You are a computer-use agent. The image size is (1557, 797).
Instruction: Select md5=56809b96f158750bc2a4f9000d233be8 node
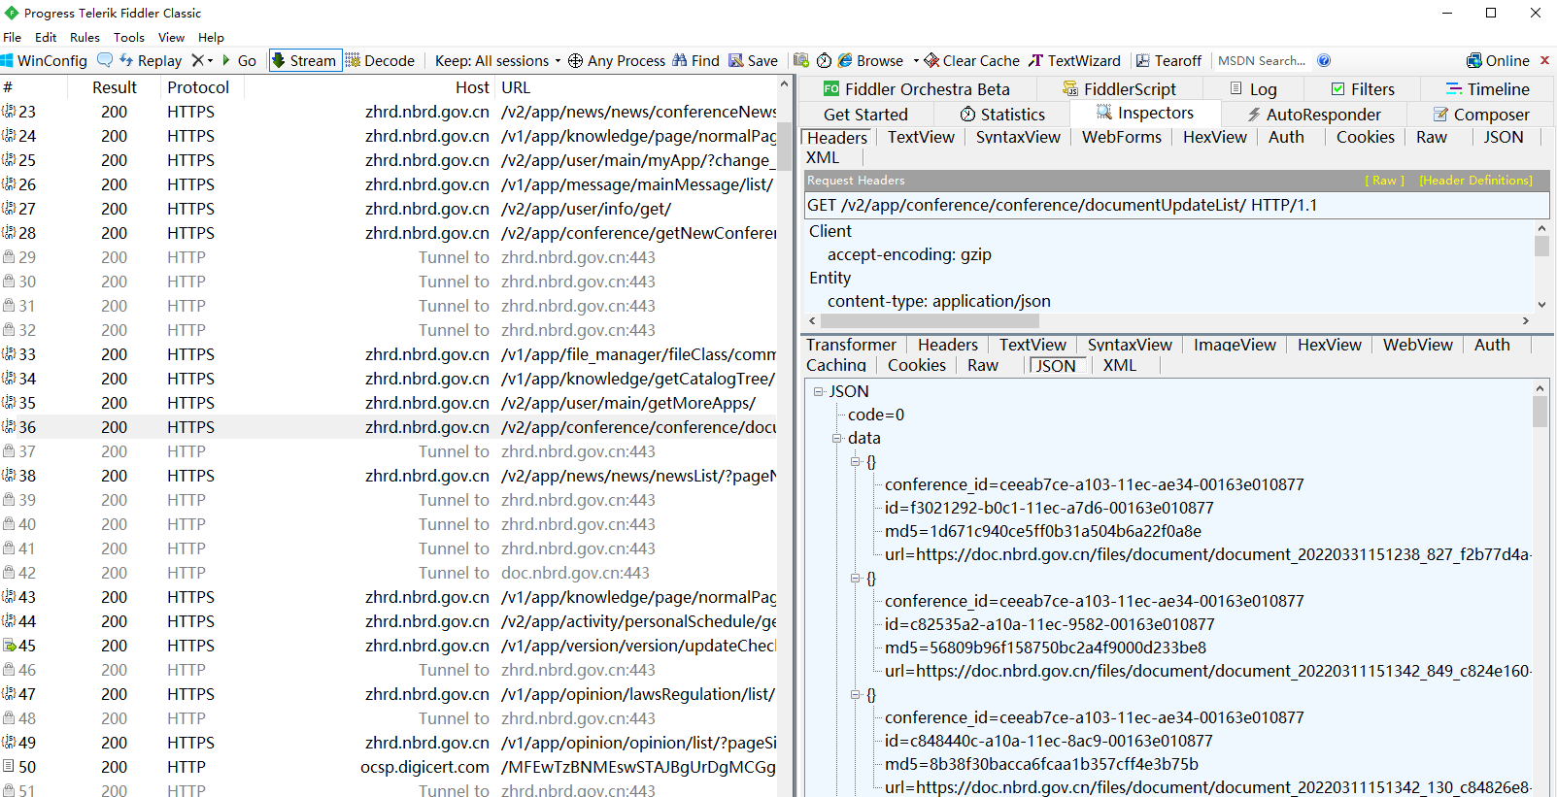click(x=1045, y=648)
